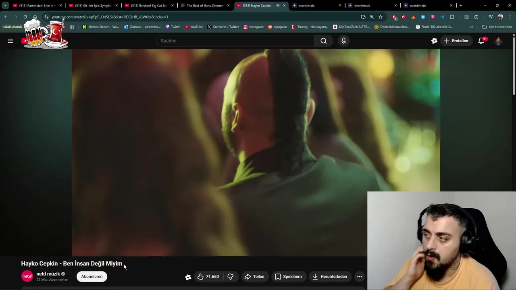Click the Teilen share button

pos(254,277)
